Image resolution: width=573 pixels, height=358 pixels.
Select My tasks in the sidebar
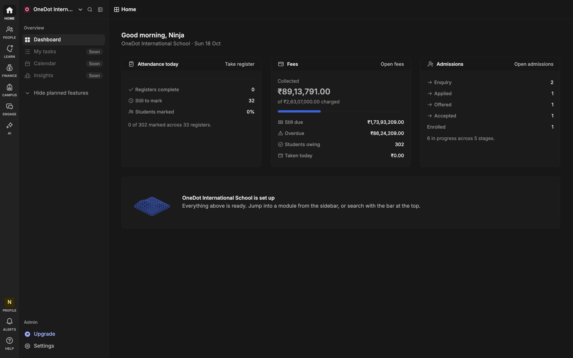(x=64, y=52)
